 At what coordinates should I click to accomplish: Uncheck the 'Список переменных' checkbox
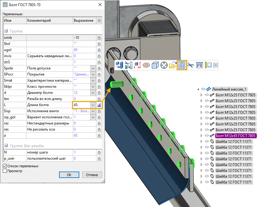point(5,166)
